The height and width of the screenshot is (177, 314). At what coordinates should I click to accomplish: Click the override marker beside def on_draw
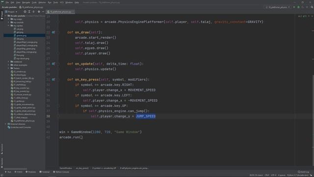[53, 32]
